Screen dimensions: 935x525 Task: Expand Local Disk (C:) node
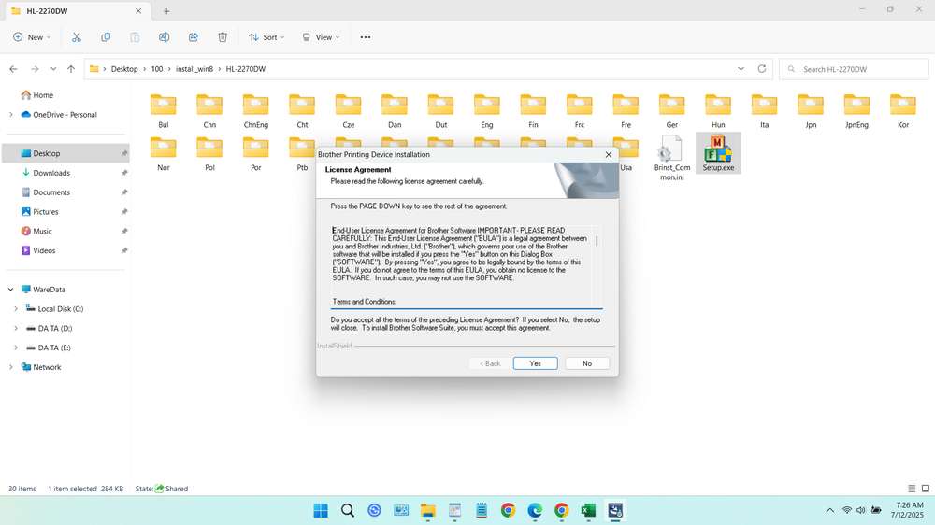(16, 308)
